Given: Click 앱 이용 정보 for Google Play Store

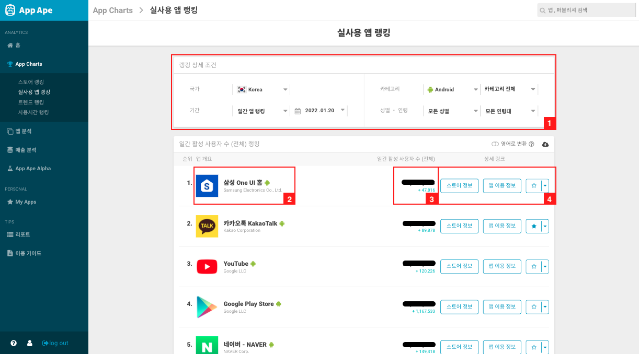Looking at the screenshot, I should pos(502,307).
